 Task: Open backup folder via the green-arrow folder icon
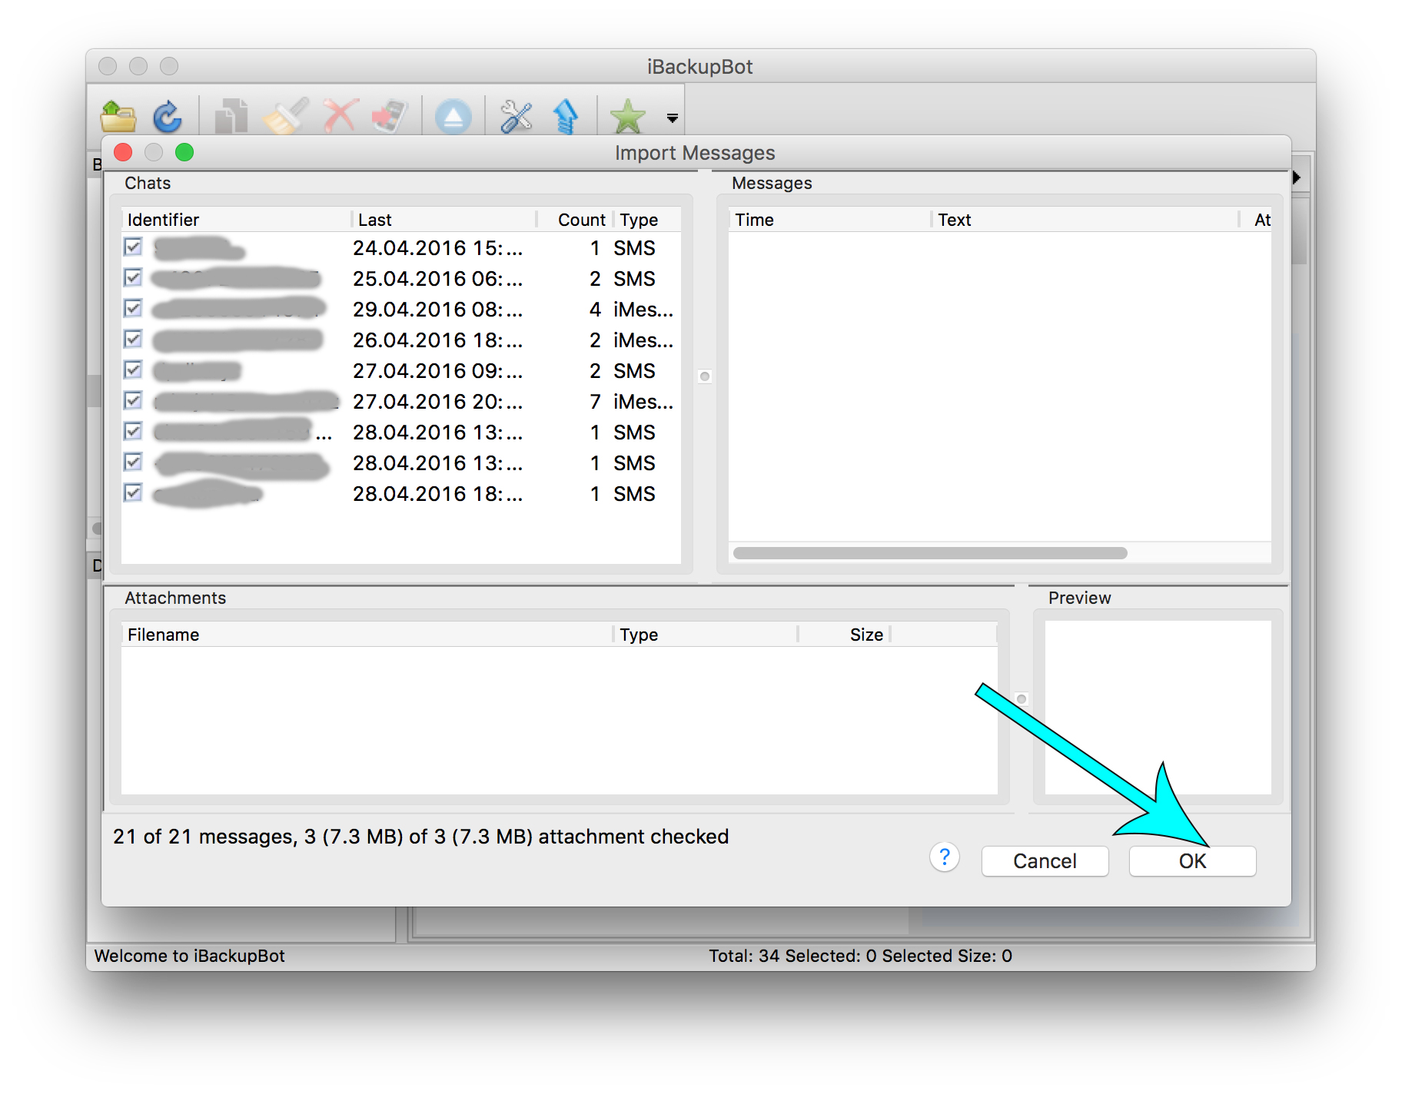(118, 117)
